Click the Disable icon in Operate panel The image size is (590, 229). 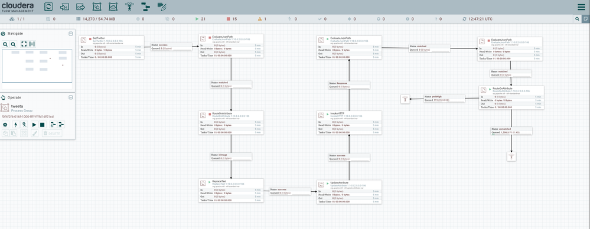tap(24, 125)
